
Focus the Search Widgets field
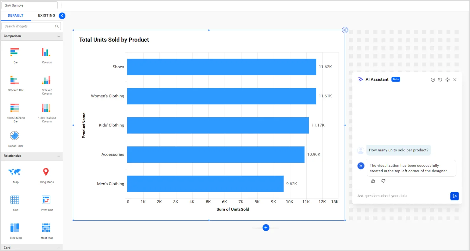(x=29, y=26)
